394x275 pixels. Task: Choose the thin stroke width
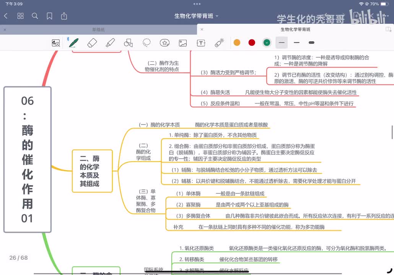(282, 43)
